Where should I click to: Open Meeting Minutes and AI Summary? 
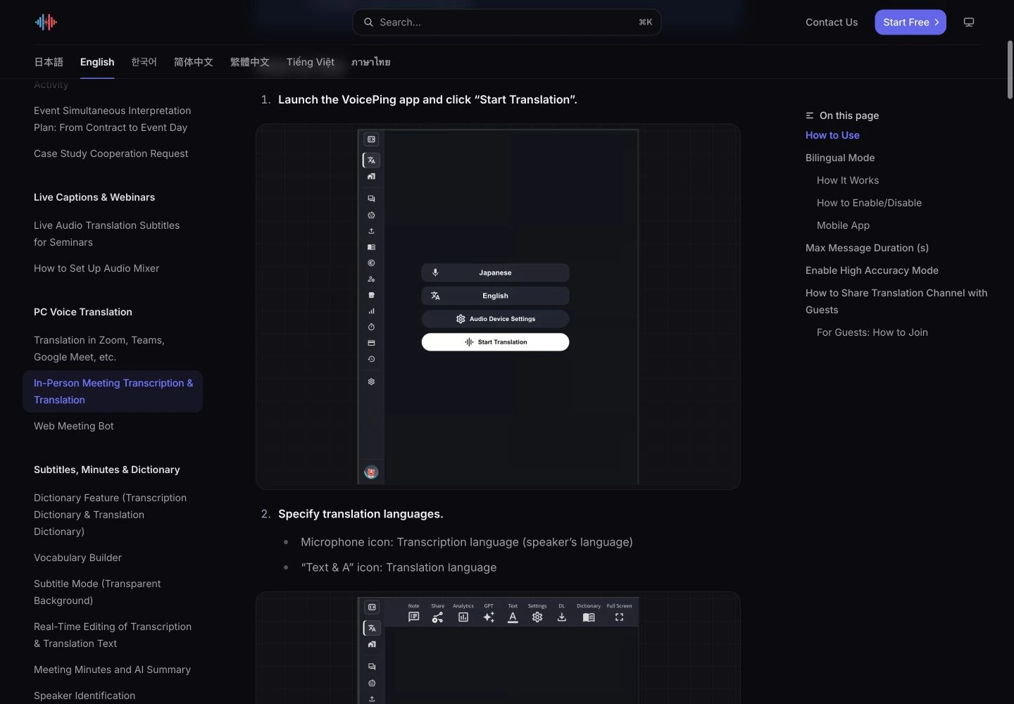112,670
